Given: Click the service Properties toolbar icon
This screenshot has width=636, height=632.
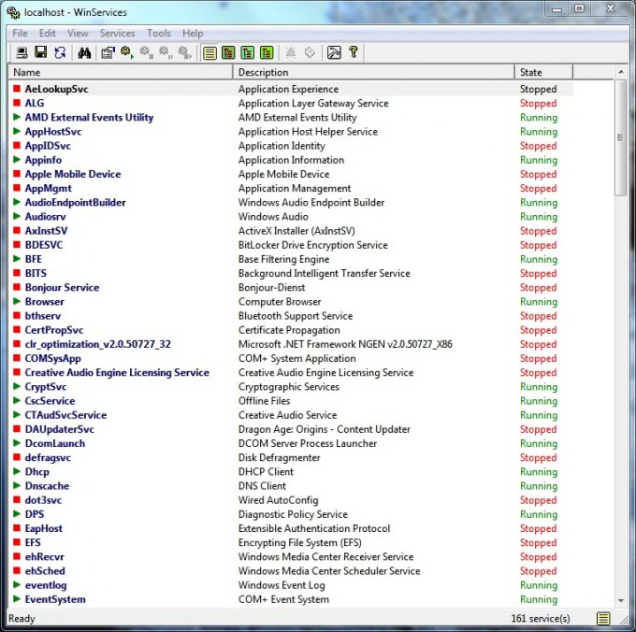Looking at the screenshot, I should click(108, 52).
